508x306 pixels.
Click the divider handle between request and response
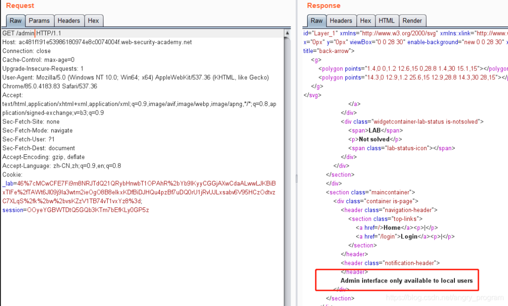[x=296, y=178]
